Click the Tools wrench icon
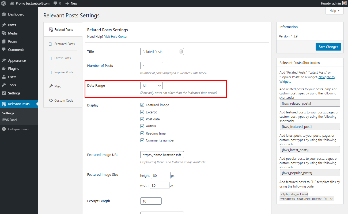This screenshot has height=214, width=348. pyautogui.click(x=4, y=85)
